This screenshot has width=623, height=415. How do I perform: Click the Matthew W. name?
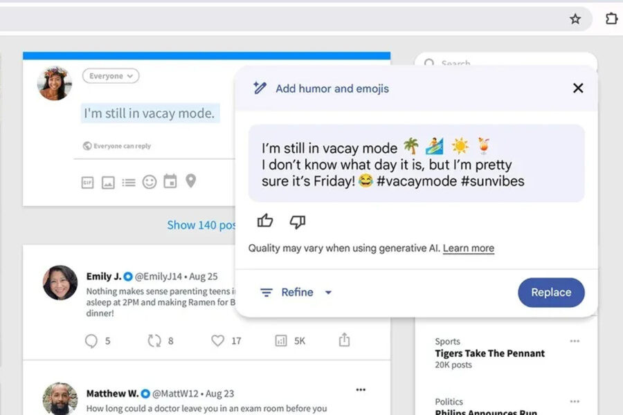coord(112,394)
